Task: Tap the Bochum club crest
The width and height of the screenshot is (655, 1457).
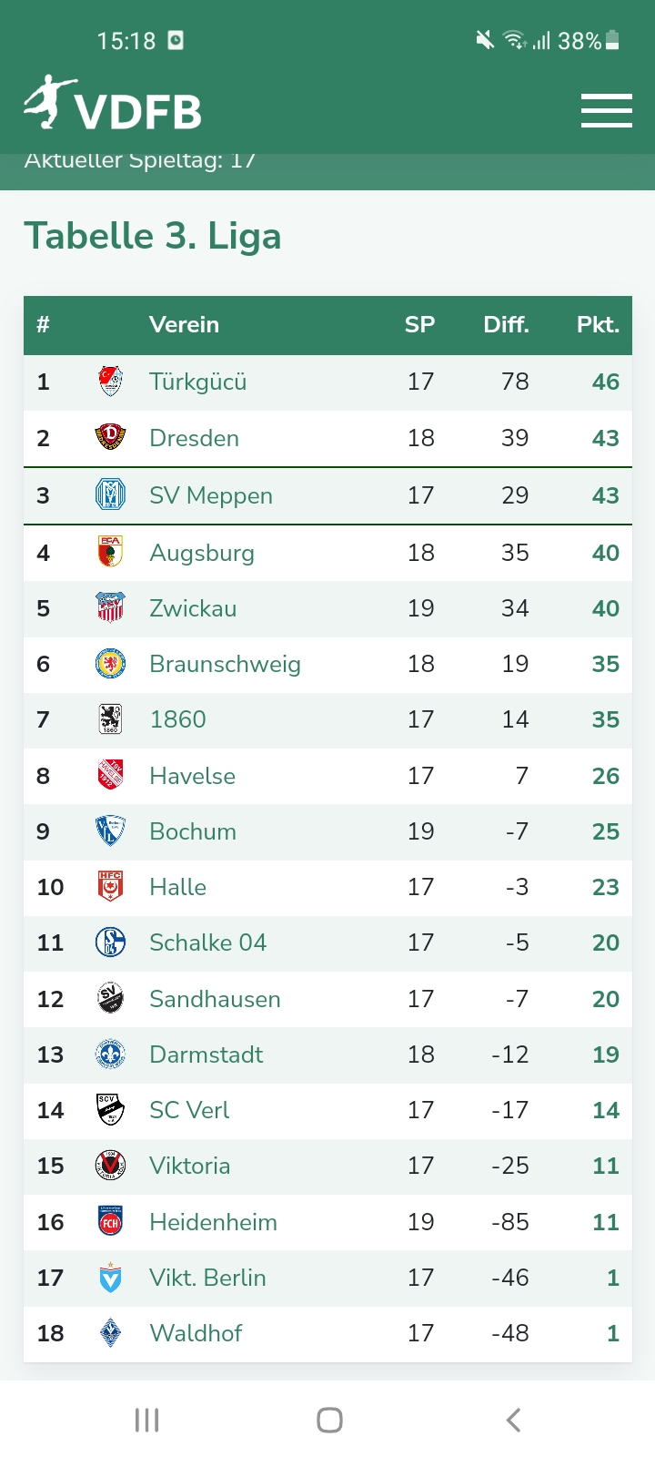Action: click(x=110, y=831)
